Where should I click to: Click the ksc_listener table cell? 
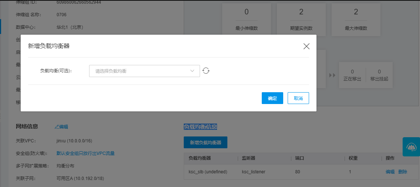(x=254, y=172)
